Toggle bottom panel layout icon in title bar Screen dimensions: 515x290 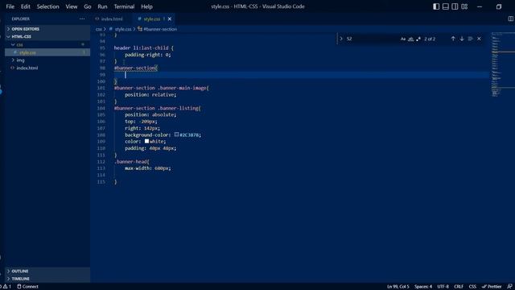pos(445,6)
